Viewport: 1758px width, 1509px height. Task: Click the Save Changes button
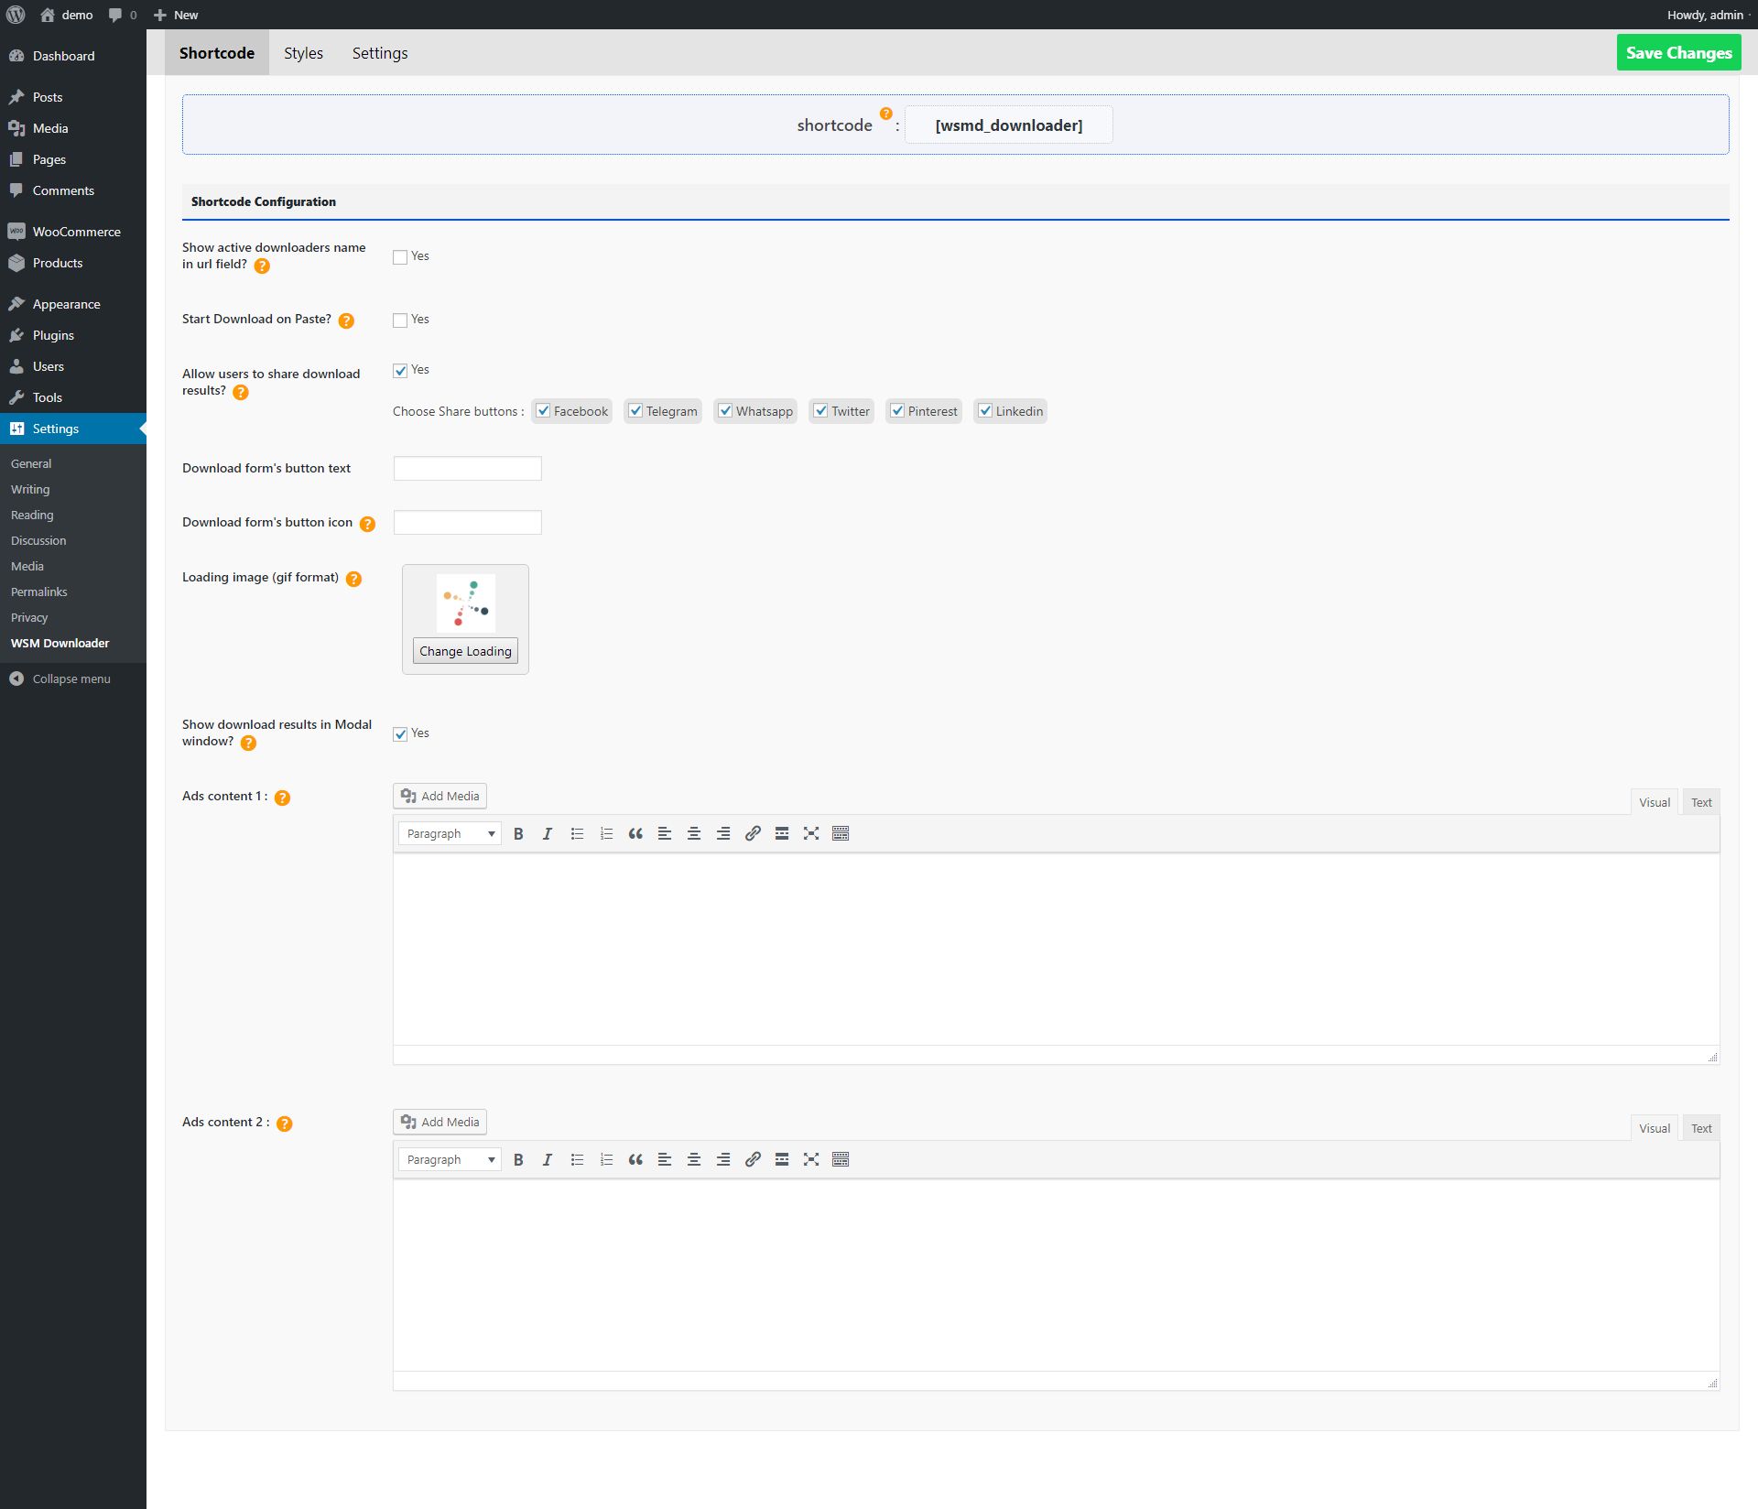(1678, 53)
